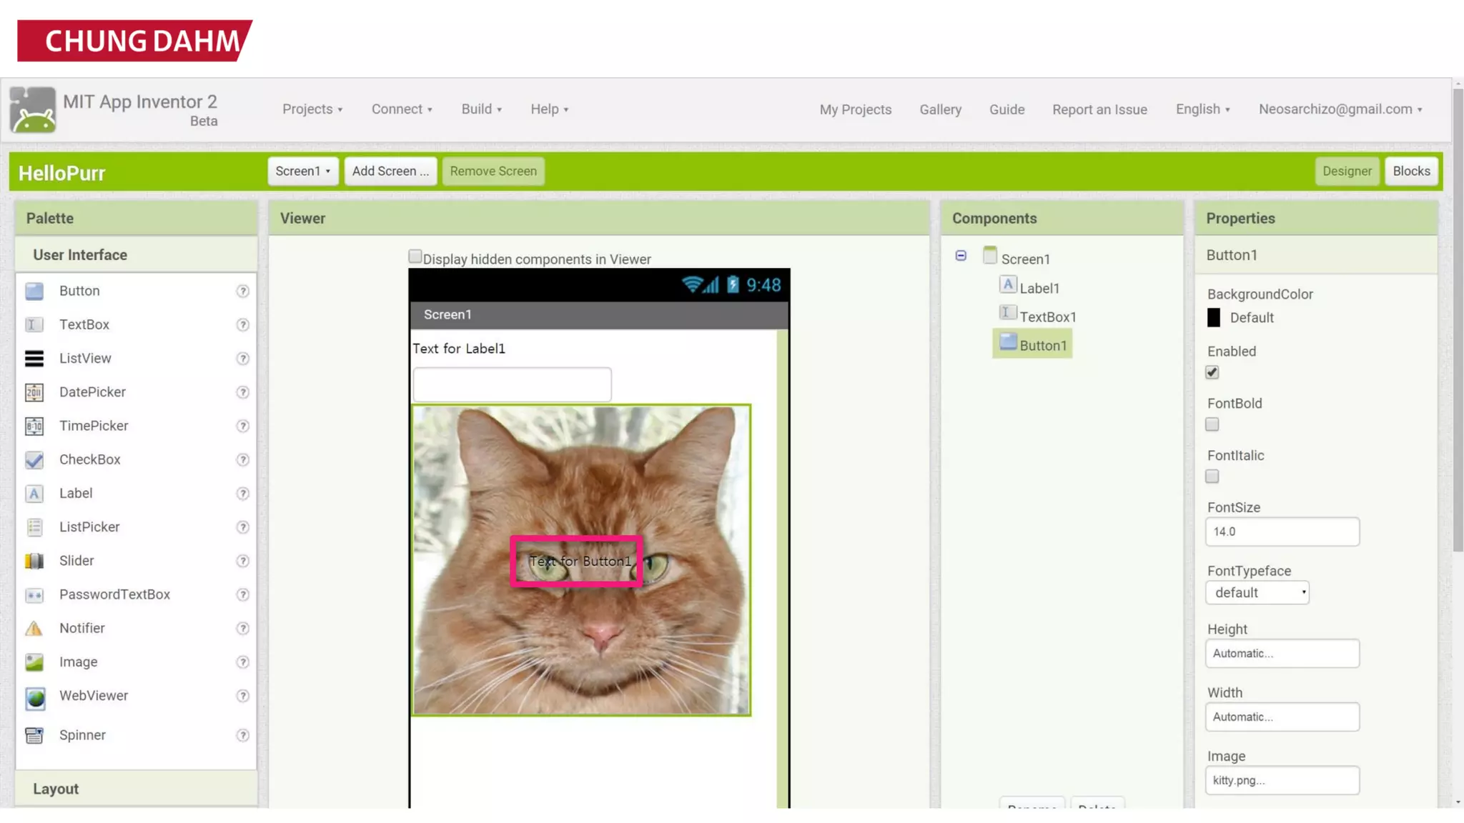Select the WebViewer globe icon
The width and height of the screenshot is (1464, 823).
click(x=35, y=697)
